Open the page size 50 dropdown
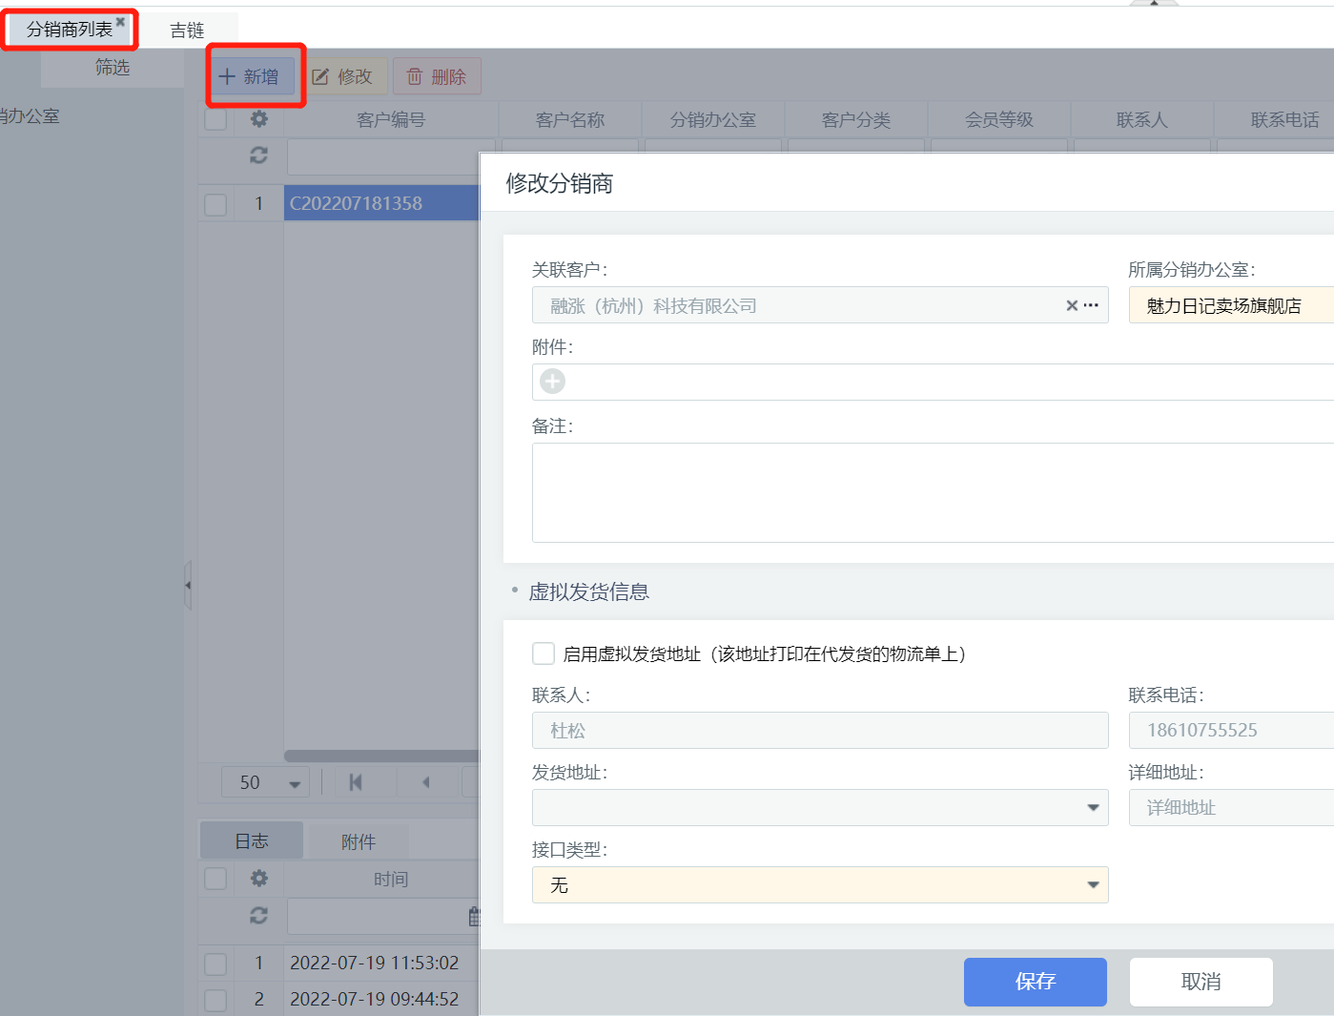The height and width of the screenshot is (1016, 1334). [x=266, y=783]
